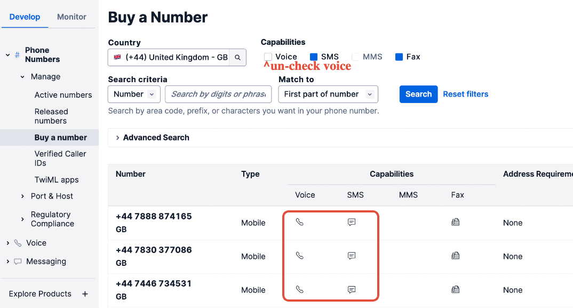Viewport: 573px width, 308px height.
Task: Uncheck the Fax capability checkbox
Action: tap(399, 57)
